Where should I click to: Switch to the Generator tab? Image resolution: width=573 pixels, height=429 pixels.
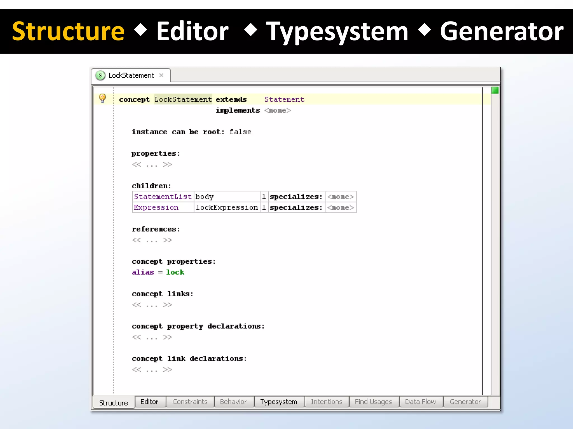point(465,402)
